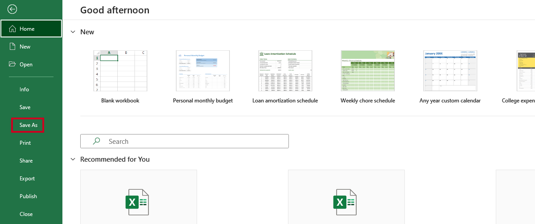
Task: Open the Print page
Action: 25,143
